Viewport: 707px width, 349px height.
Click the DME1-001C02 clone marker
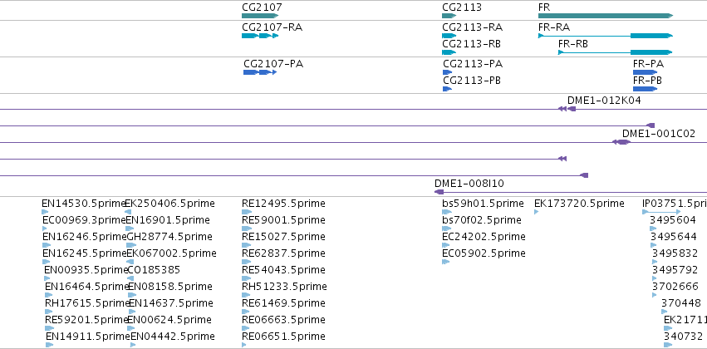pos(621,142)
